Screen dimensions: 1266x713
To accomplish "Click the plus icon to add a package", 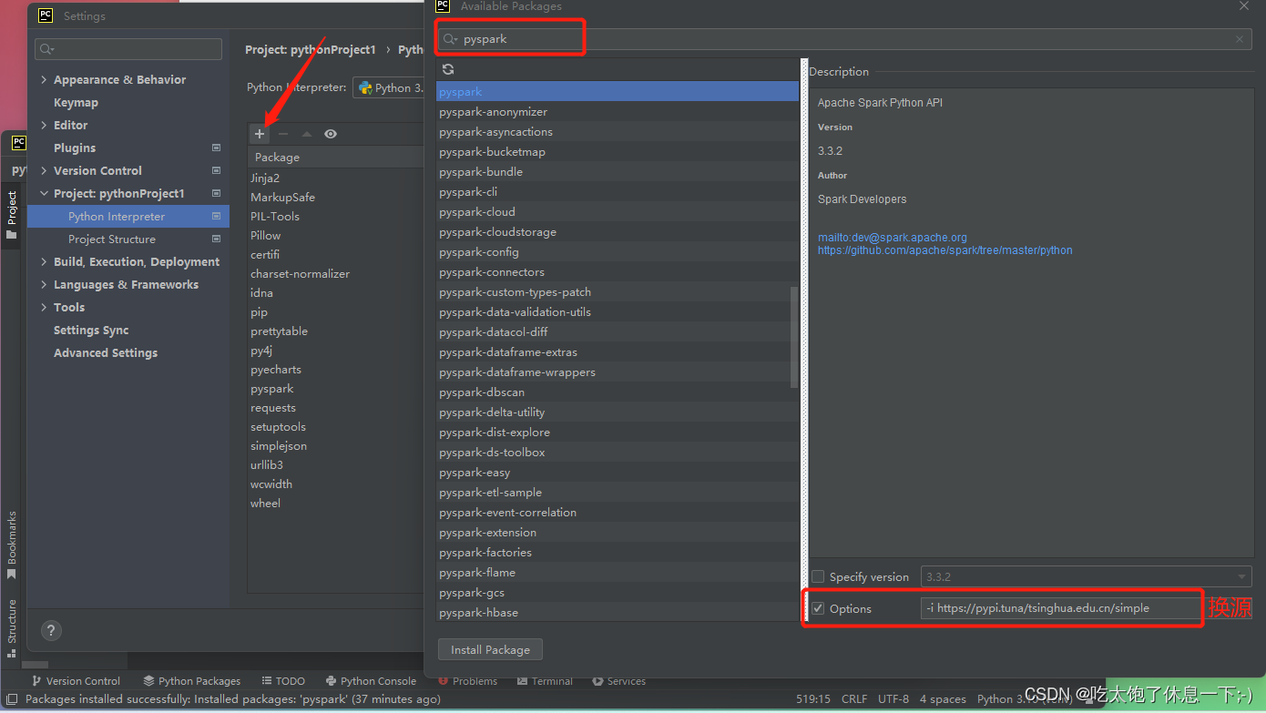I will 260,134.
